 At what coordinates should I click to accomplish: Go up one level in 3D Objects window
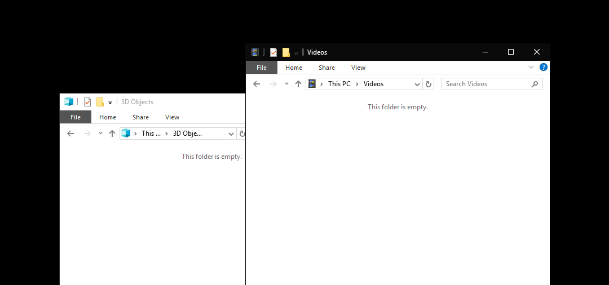point(112,133)
